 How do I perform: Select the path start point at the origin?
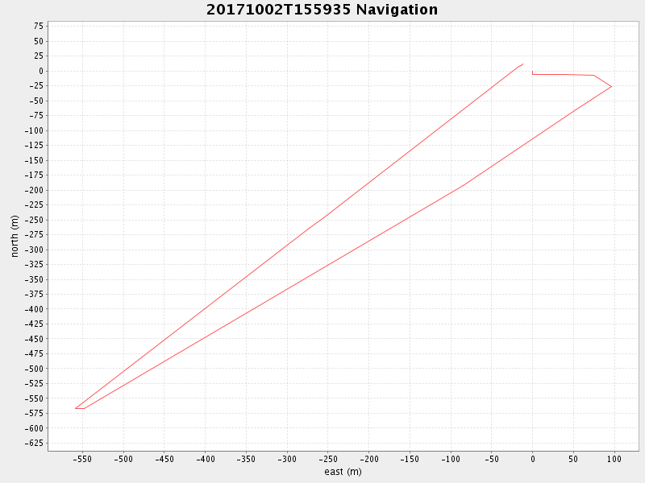[532, 71]
